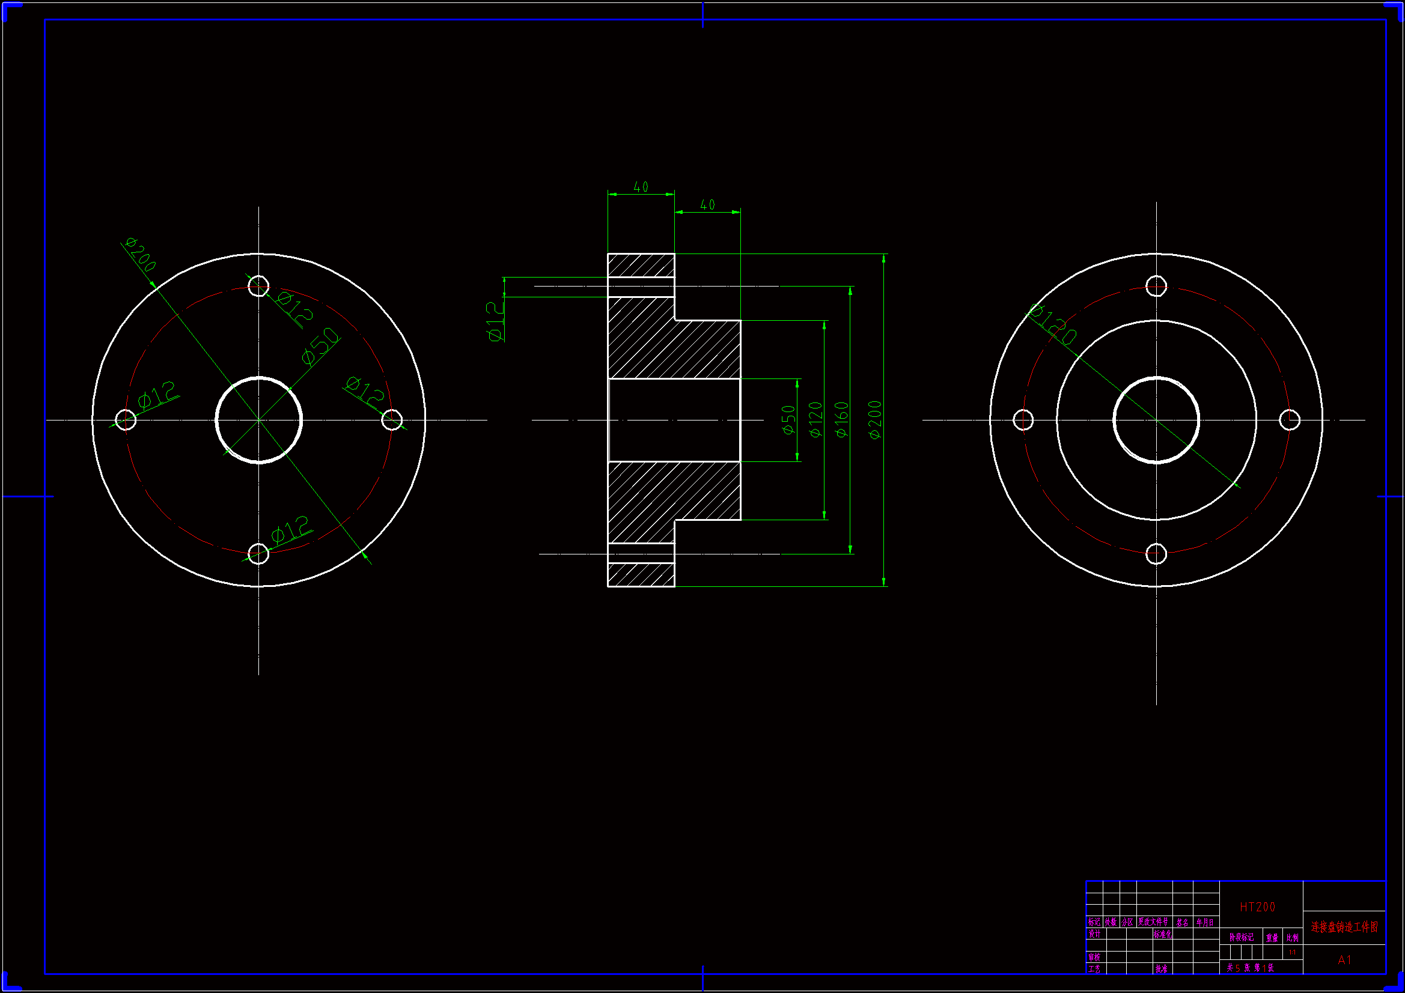Select the drawing title 连接盘铸造工件图
This screenshot has width=1405, height=993.
coord(1344,927)
